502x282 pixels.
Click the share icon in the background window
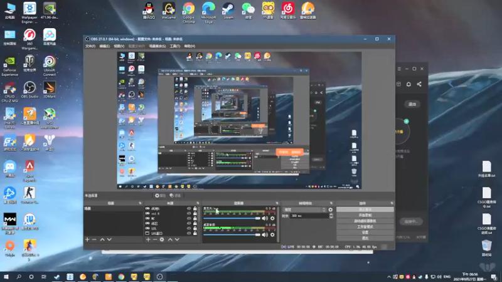click(x=419, y=84)
